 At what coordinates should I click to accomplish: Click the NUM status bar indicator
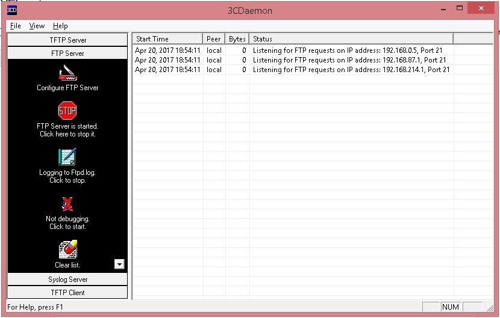(x=451, y=307)
